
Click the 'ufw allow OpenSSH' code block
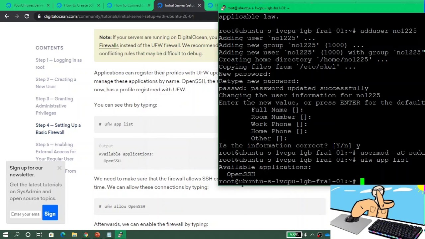click(x=210, y=206)
